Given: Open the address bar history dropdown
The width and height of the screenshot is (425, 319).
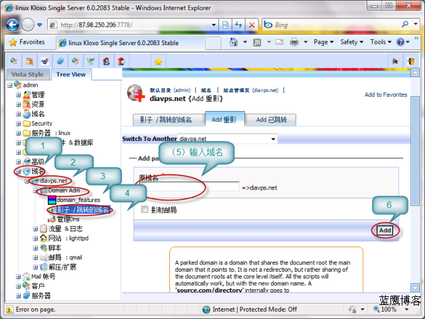Looking at the screenshot, I should click(214, 25).
